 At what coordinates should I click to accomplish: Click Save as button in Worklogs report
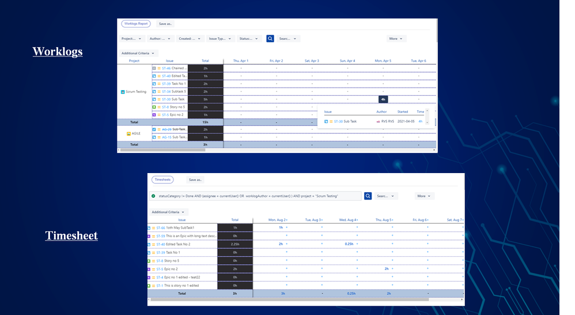coord(165,24)
